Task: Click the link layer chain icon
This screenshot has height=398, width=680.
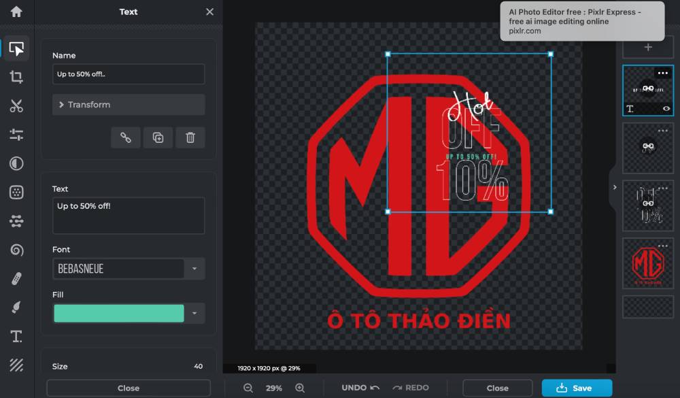Action: click(126, 137)
